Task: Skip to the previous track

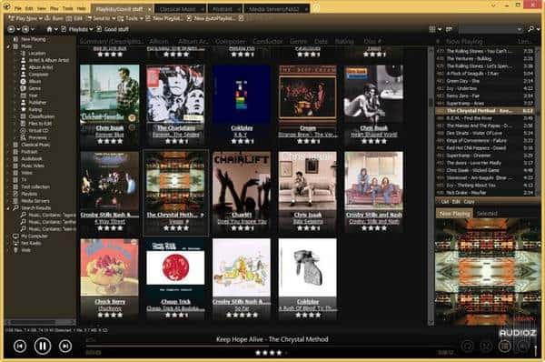Action: click(20, 346)
